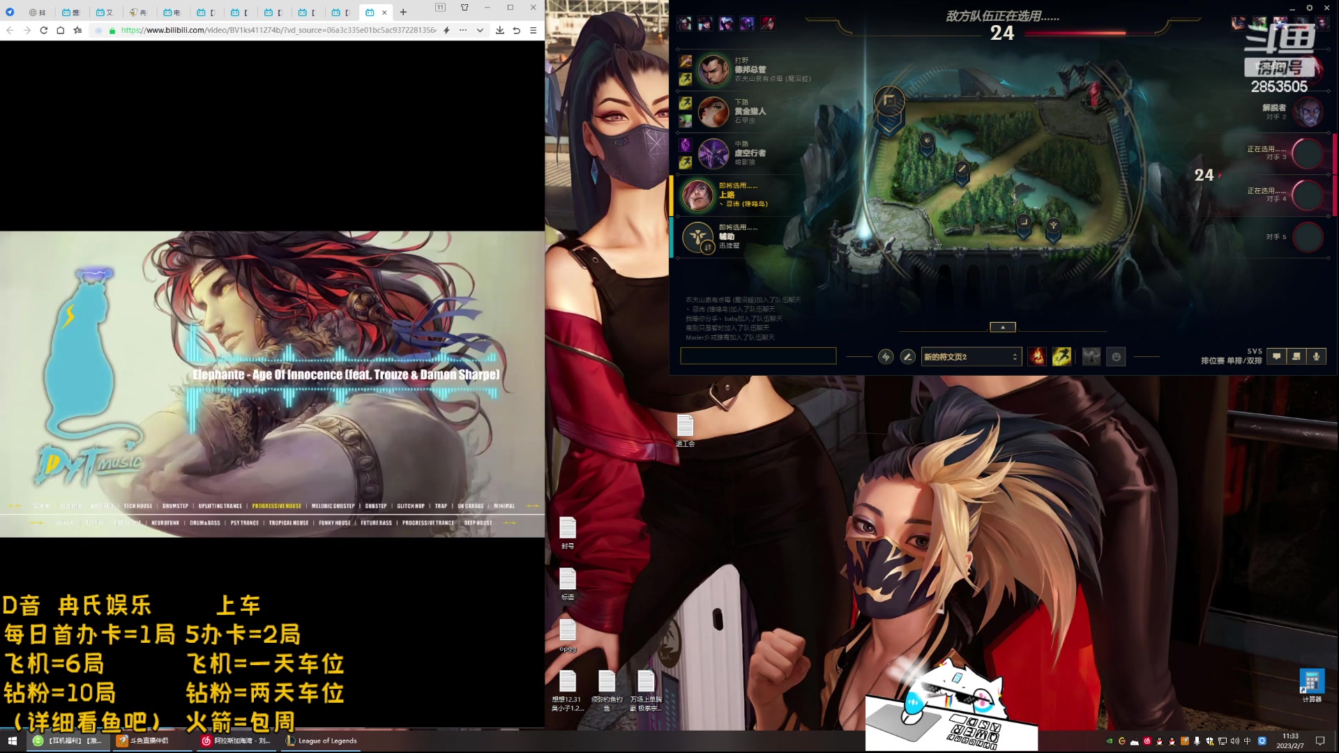
Task: Open the NVIDIA tray icon
Action: (x=1109, y=741)
